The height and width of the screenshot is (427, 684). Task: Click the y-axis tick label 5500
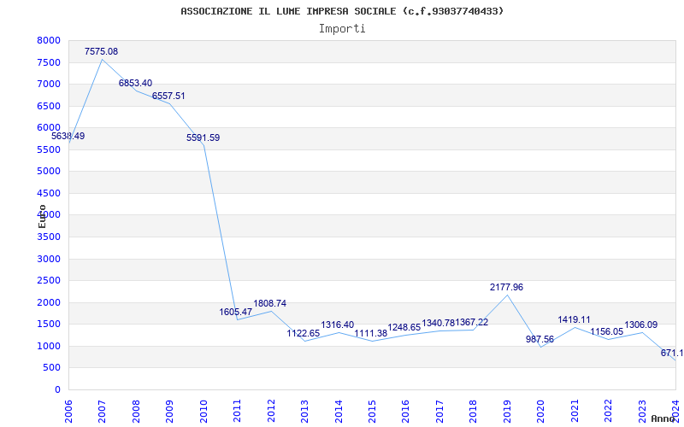[50, 149]
